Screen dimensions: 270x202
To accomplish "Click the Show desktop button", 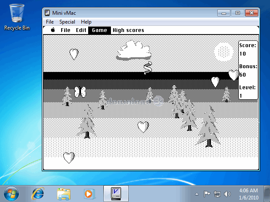I will [x=267, y=194].
